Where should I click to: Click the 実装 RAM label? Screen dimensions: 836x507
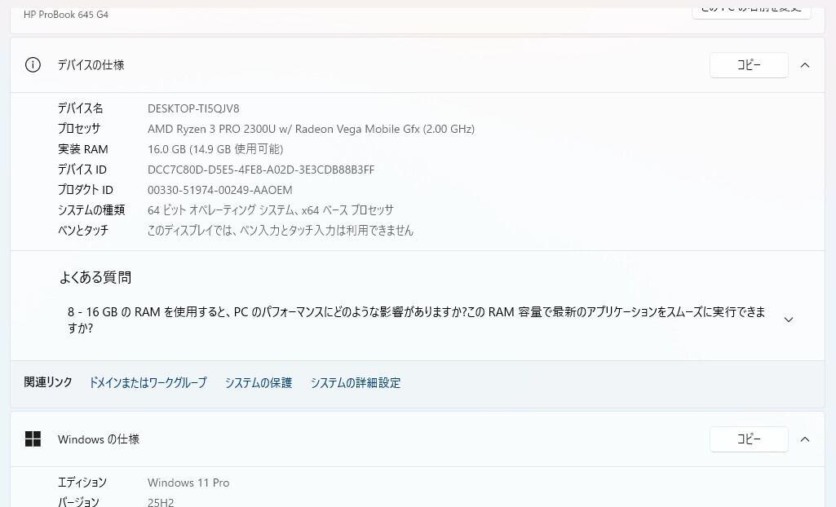(x=82, y=149)
